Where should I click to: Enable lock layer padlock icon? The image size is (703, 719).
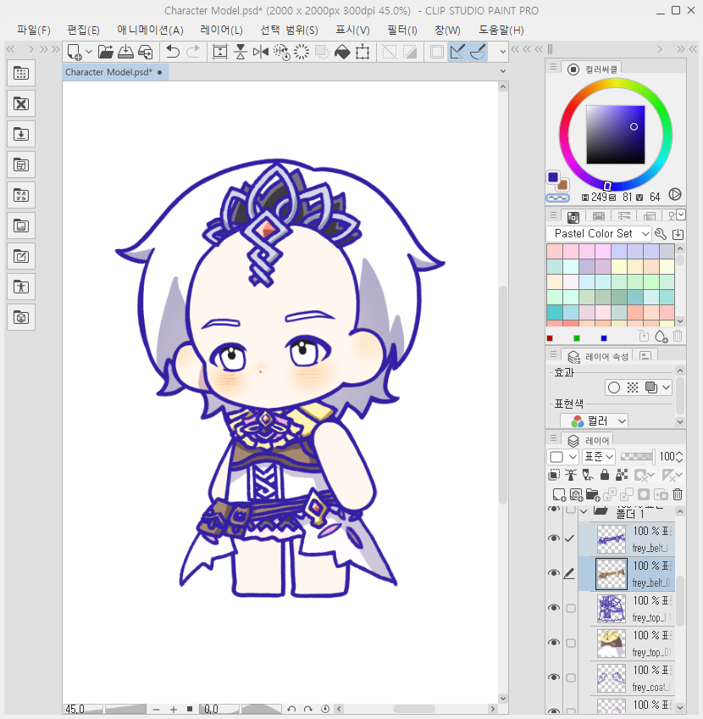coord(605,475)
